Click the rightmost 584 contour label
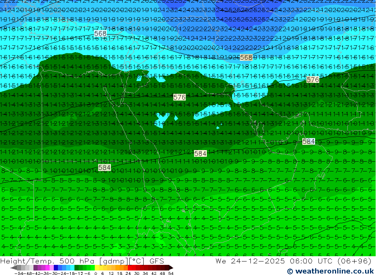This screenshot has height=275, width=376. [308, 141]
